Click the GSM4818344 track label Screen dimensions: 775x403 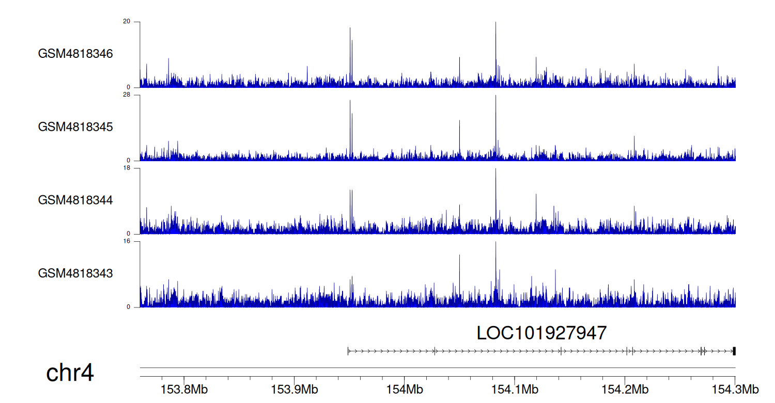pos(75,200)
